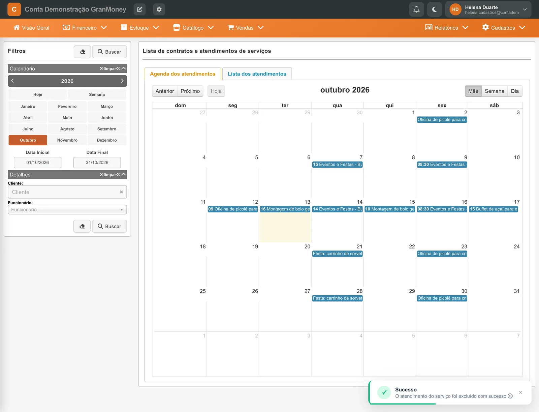
Task: Toggle dark mode moon icon
Action: (435, 9)
